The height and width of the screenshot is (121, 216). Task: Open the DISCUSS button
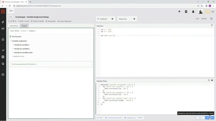click(130, 118)
